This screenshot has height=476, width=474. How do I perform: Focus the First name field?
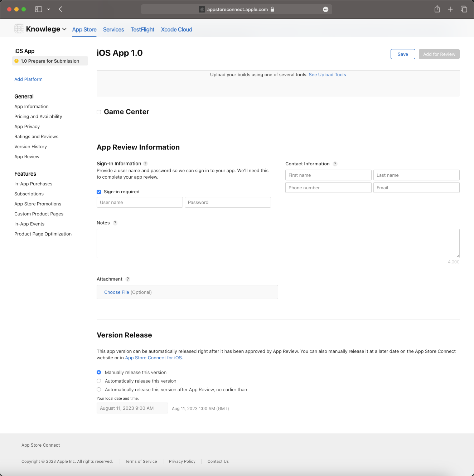point(328,175)
